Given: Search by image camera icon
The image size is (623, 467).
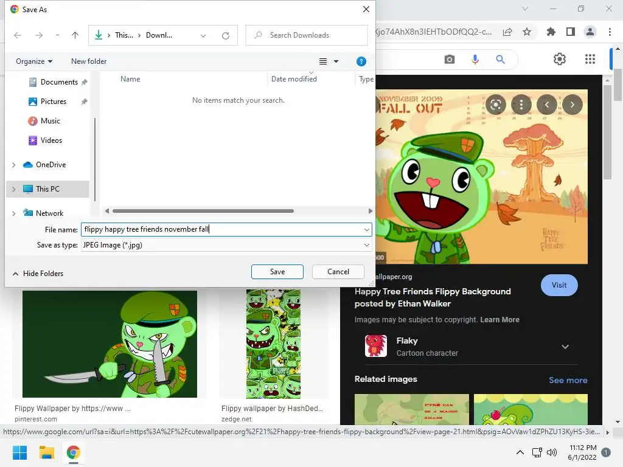Looking at the screenshot, I should [x=450, y=60].
